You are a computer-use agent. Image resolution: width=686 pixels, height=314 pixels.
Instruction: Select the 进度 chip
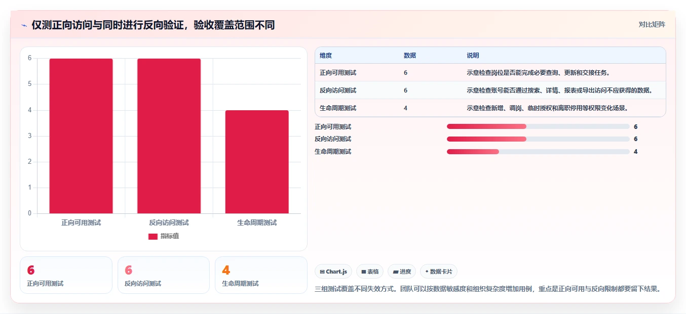[x=402, y=272]
